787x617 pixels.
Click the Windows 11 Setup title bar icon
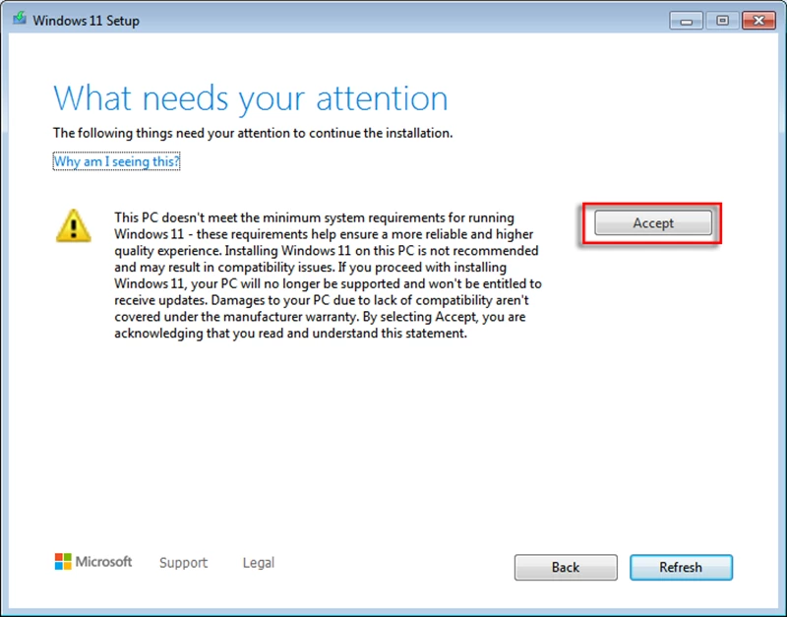[20, 19]
